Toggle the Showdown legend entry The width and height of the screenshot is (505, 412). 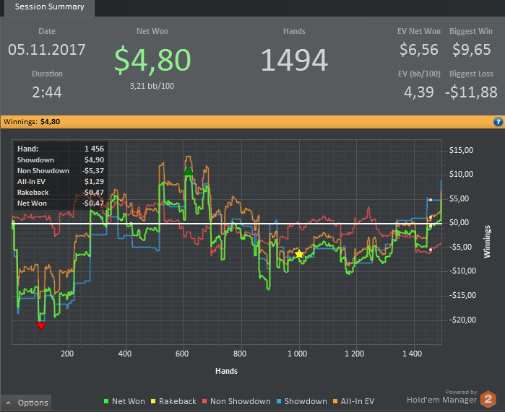[302, 401]
